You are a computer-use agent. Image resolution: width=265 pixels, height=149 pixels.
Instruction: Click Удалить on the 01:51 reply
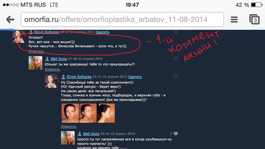[135, 77]
